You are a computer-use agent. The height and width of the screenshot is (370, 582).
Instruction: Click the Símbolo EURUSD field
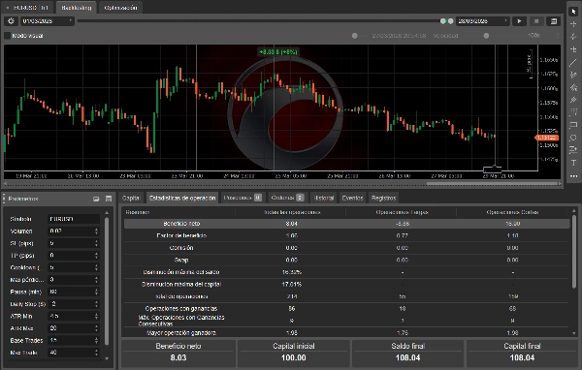[x=74, y=219]
